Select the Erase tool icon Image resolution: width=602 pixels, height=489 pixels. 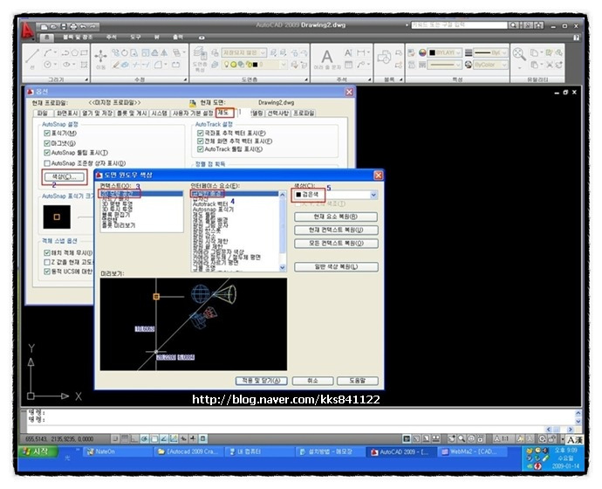(115, 65)
